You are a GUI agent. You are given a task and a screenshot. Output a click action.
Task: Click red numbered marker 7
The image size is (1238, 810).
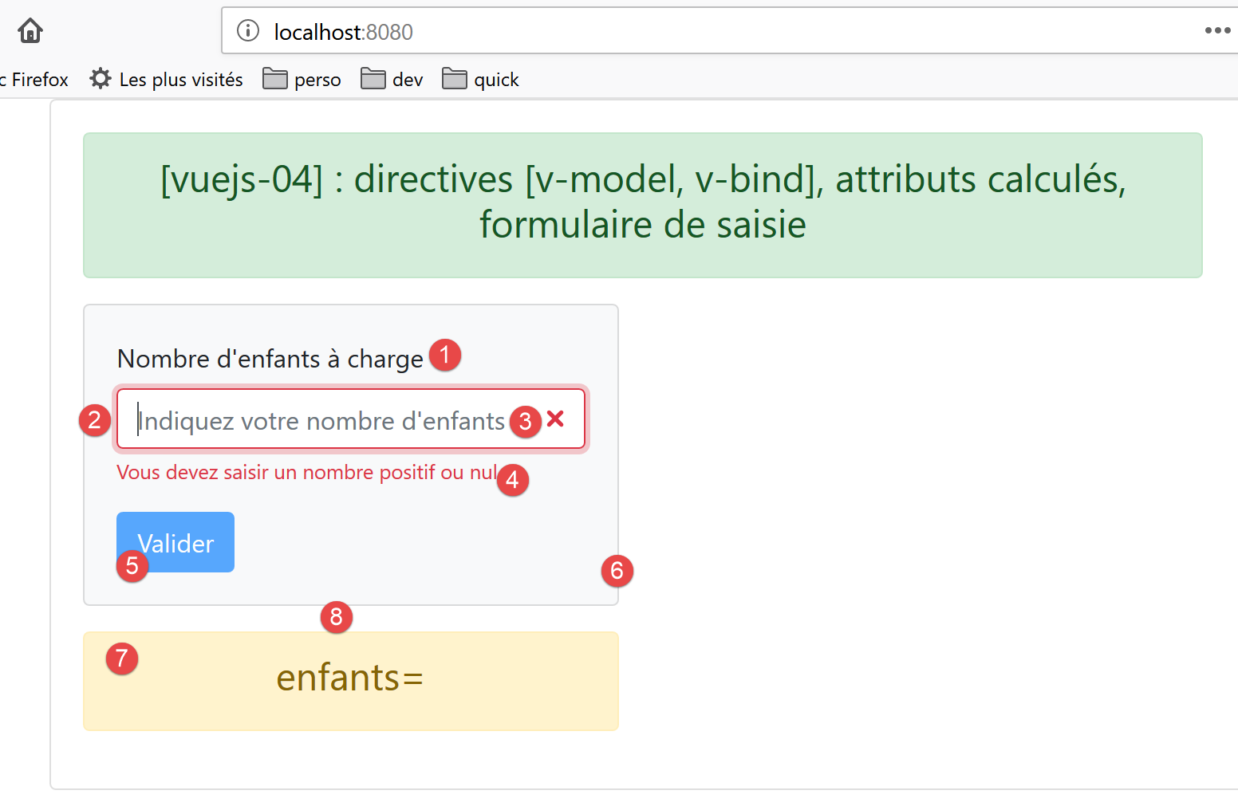point(122,659)
